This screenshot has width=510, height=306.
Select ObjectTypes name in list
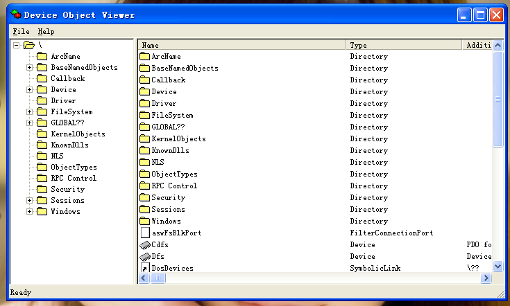click(174, 174)
